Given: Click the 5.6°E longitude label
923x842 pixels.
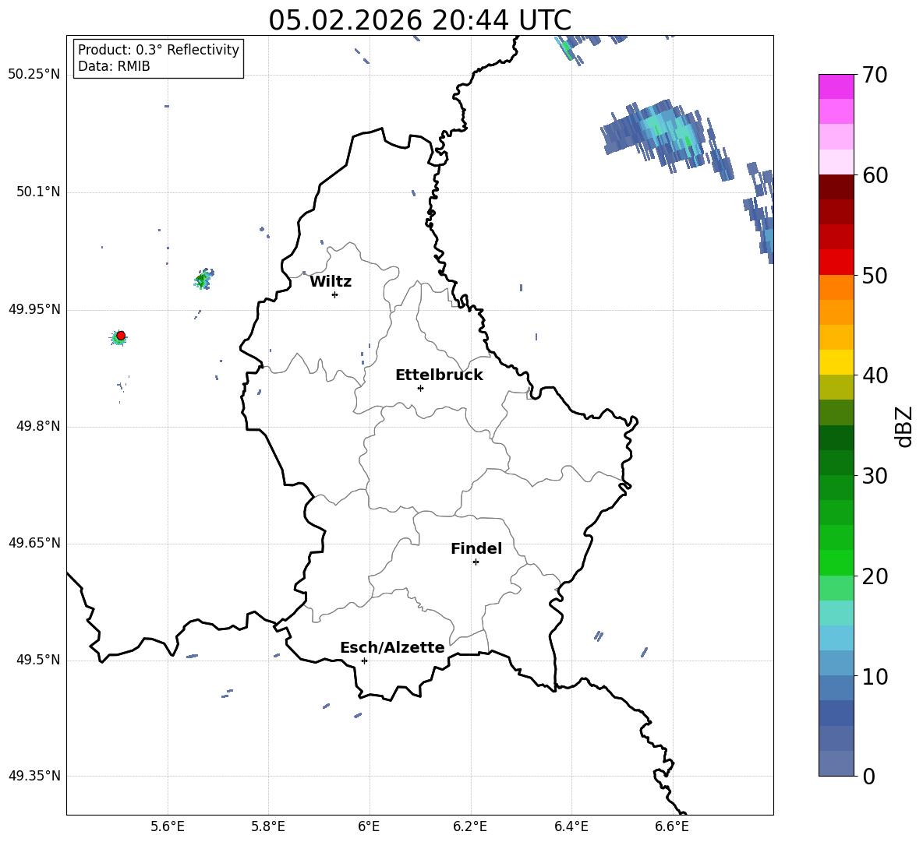Looking at the screenshot, I should coord(168,826).
